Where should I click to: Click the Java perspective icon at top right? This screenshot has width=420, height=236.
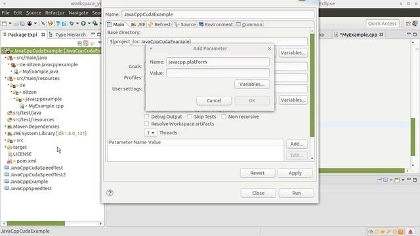[415, 24]
